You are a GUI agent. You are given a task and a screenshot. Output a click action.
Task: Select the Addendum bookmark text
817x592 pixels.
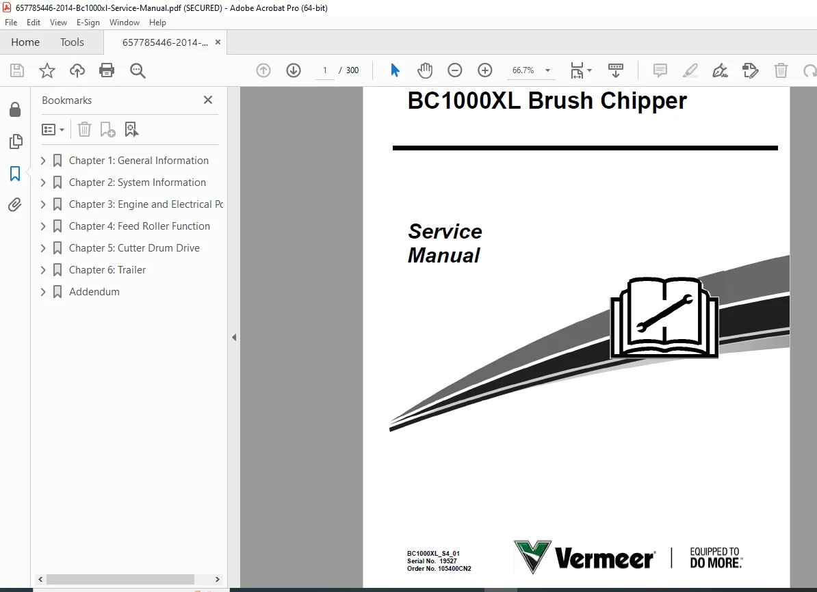coord(94,292)
